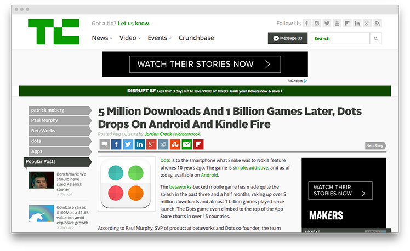The height and width of the screenshot is (251, 410).
Task: Click the comments share icon under article title
Action: pyautogui.click(x=105, y=144)
